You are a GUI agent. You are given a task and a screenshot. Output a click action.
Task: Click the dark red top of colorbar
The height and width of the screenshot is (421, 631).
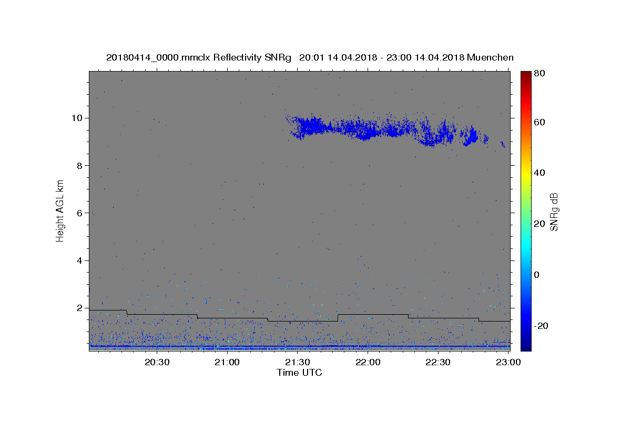[x=526, y=75]
